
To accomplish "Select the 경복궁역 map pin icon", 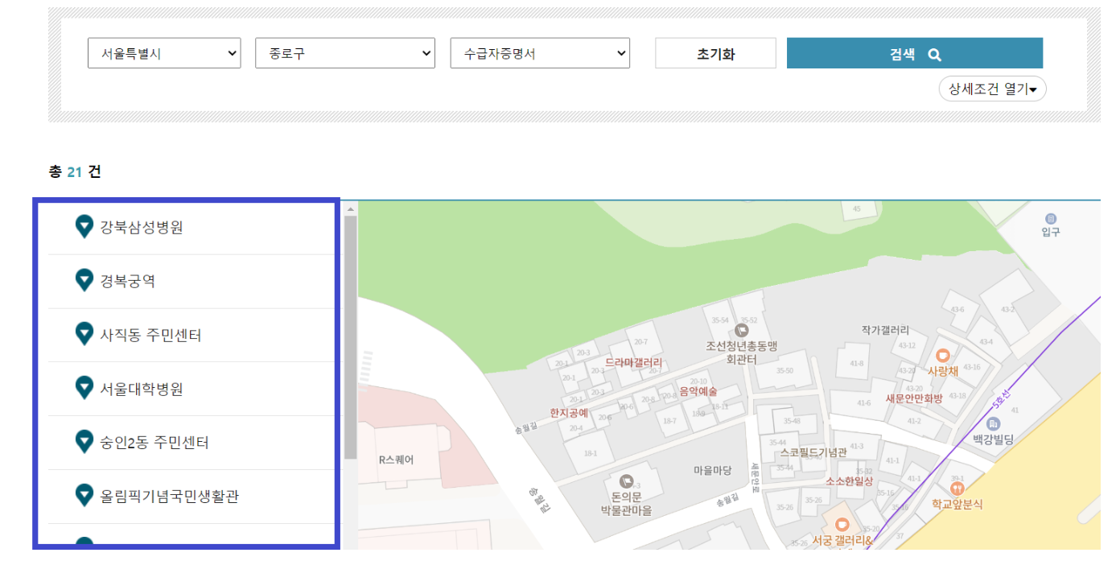I will point(84,281).
